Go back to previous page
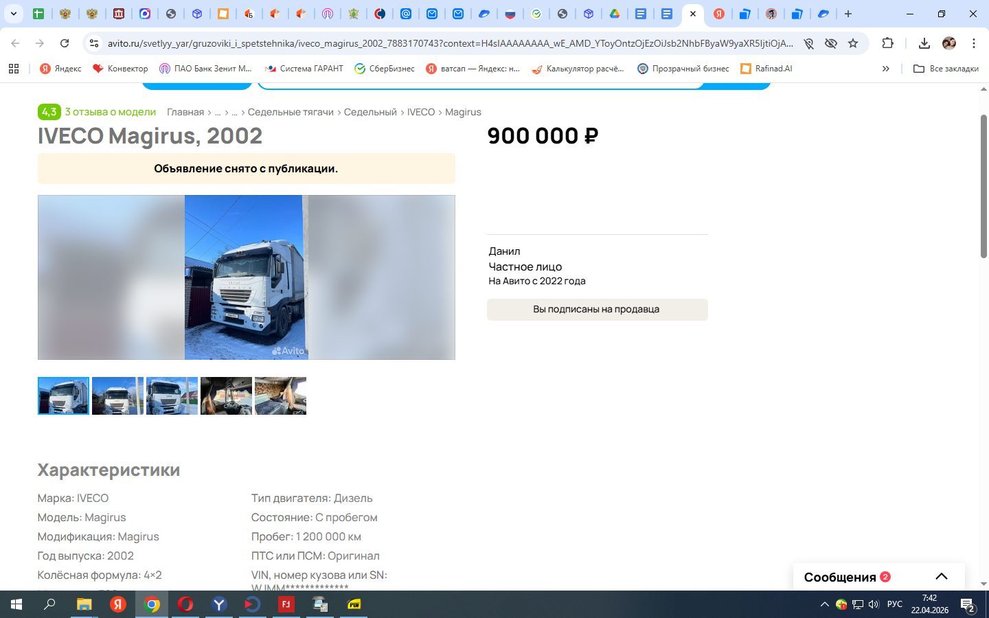 pyautogui.click(x=15, y=43)
